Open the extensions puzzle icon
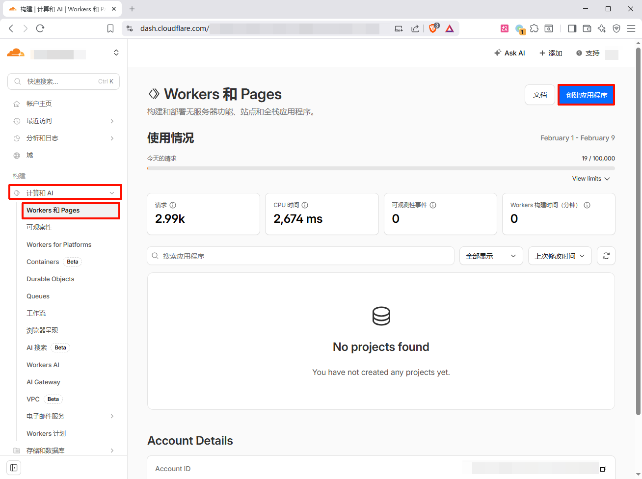The width and height of the screenshot is (642, 479). [x=534, y=28]
